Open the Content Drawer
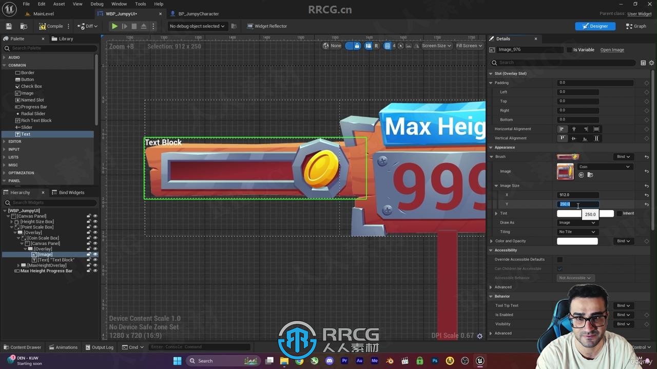Viewport: 657px width, 369px height. coord(22,347)
